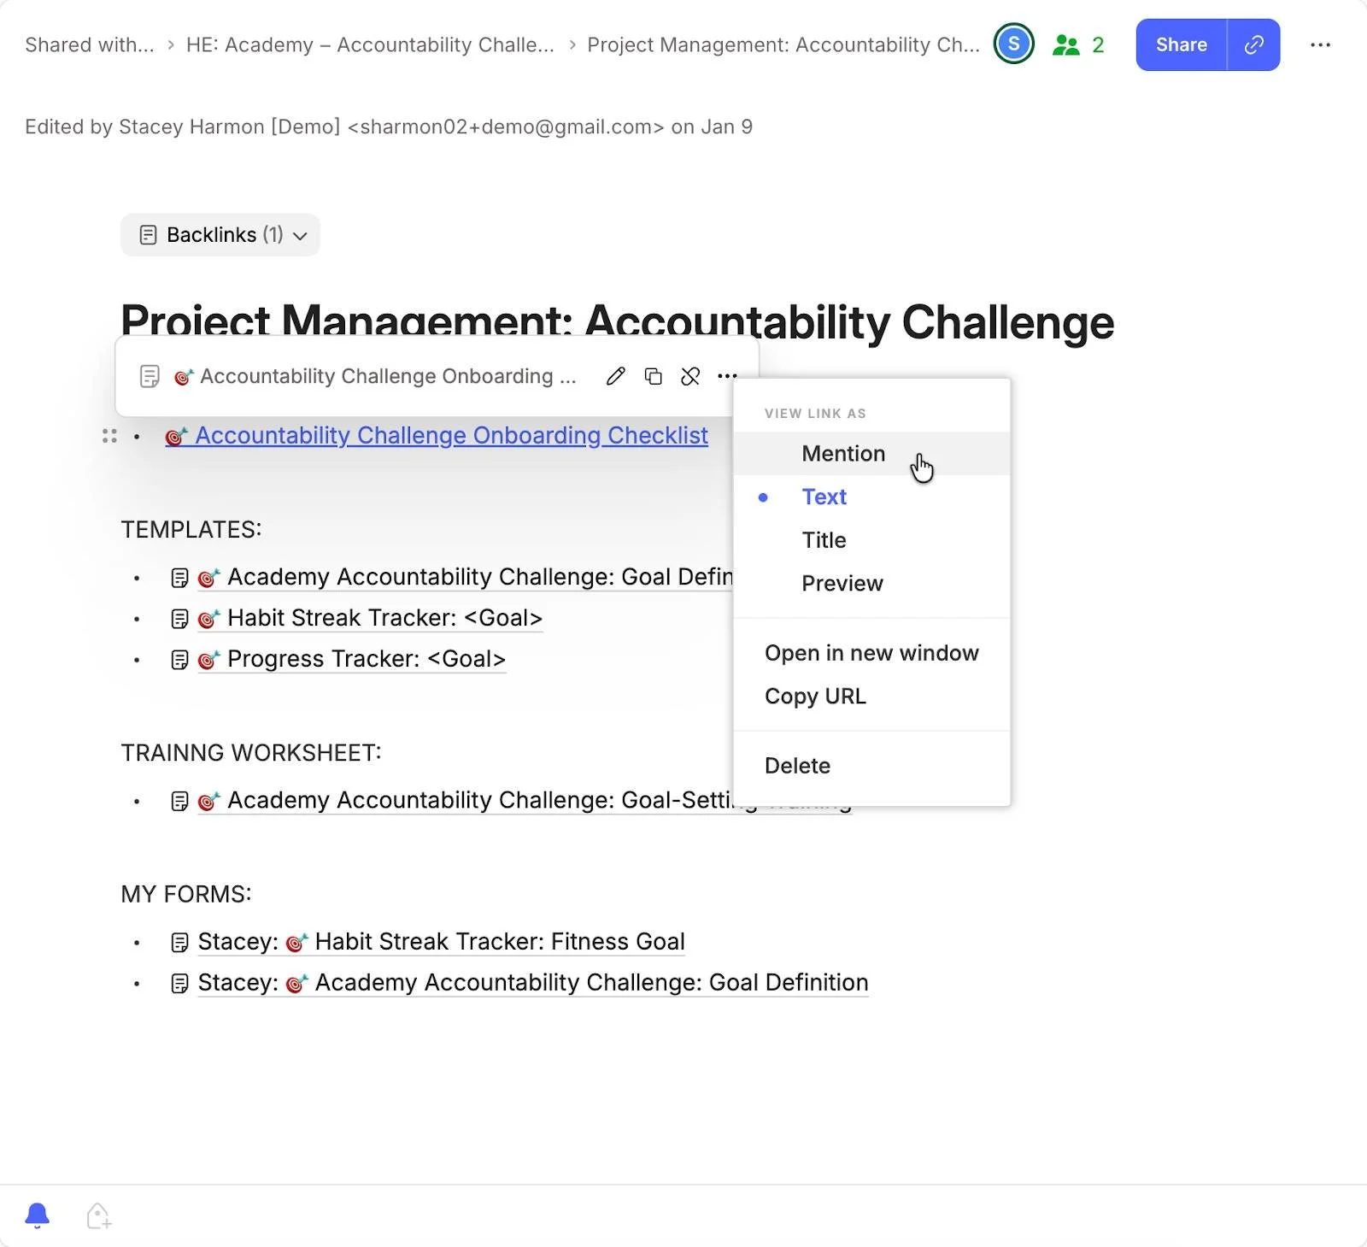Viewport: 1367px width, 1247px height.
Task: Click the blue Share button
Action: 1181,44
